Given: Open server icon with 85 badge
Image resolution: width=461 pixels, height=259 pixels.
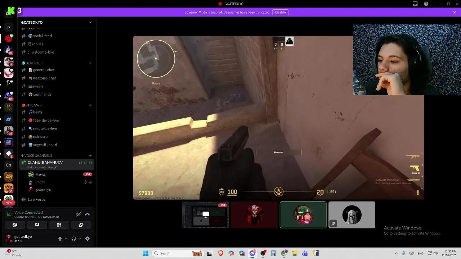Looking at the screenshot, I should pos(9,96).
